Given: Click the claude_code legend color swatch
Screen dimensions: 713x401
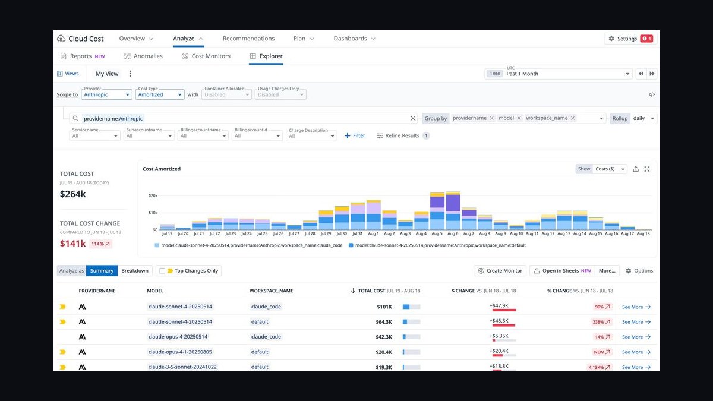Looking at the screenshot, I should tap(157, 245).
